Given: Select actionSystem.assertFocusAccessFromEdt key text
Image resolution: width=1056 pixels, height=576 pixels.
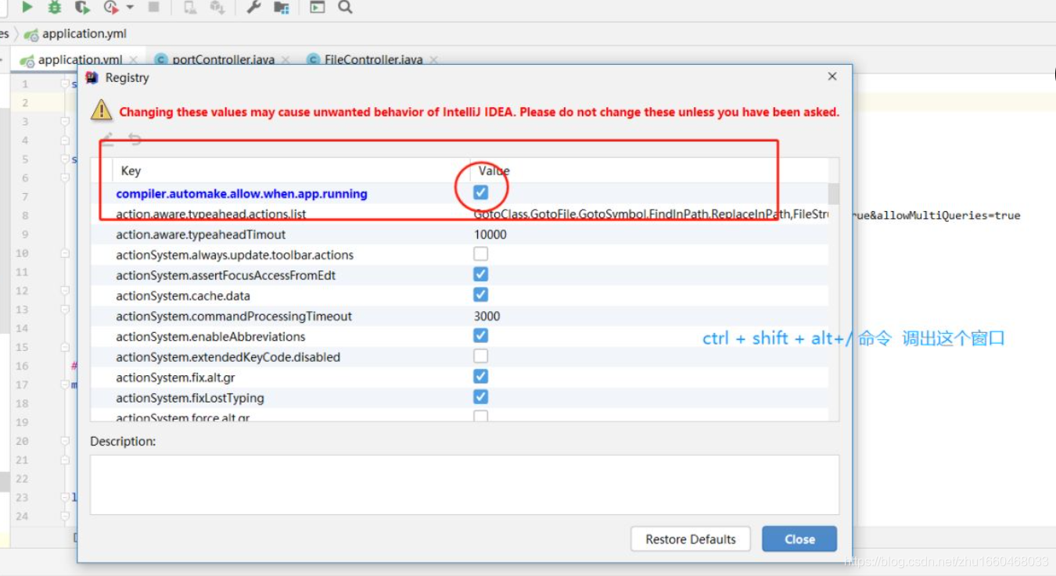Looking at the screenshot, I should [x=226, y=275].
